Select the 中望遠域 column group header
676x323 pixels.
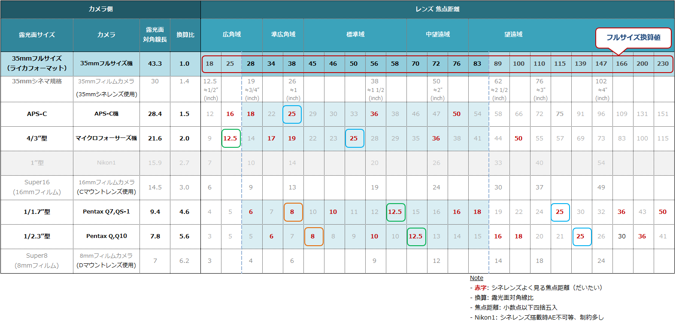pyautogui.click(x=438, y=34)
